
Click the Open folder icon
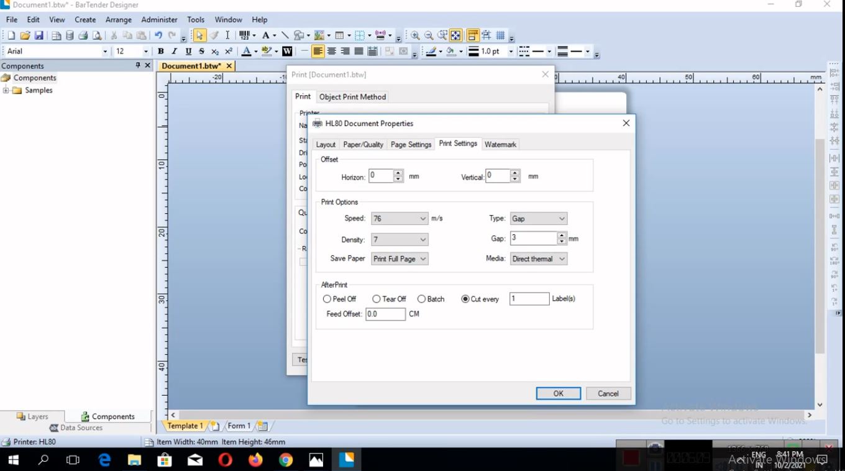click(x=25, y=35)
